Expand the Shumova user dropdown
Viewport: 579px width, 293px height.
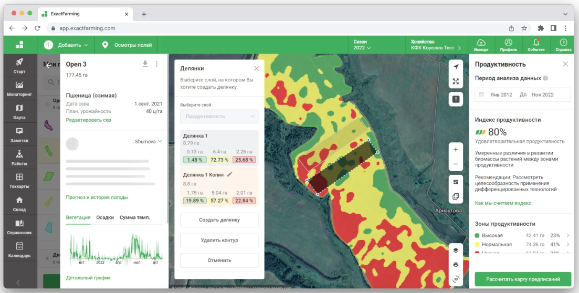(149, 141)
